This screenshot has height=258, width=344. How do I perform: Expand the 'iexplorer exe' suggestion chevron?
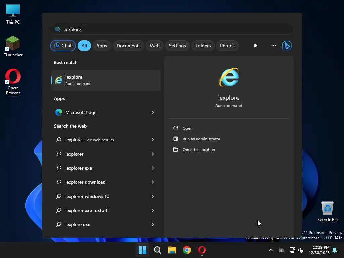pos(153,168)
